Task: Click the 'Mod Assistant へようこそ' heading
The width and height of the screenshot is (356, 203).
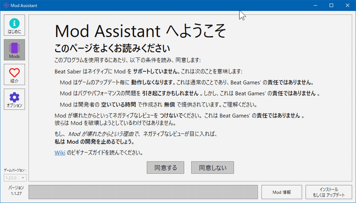Action: click(140, 31)
